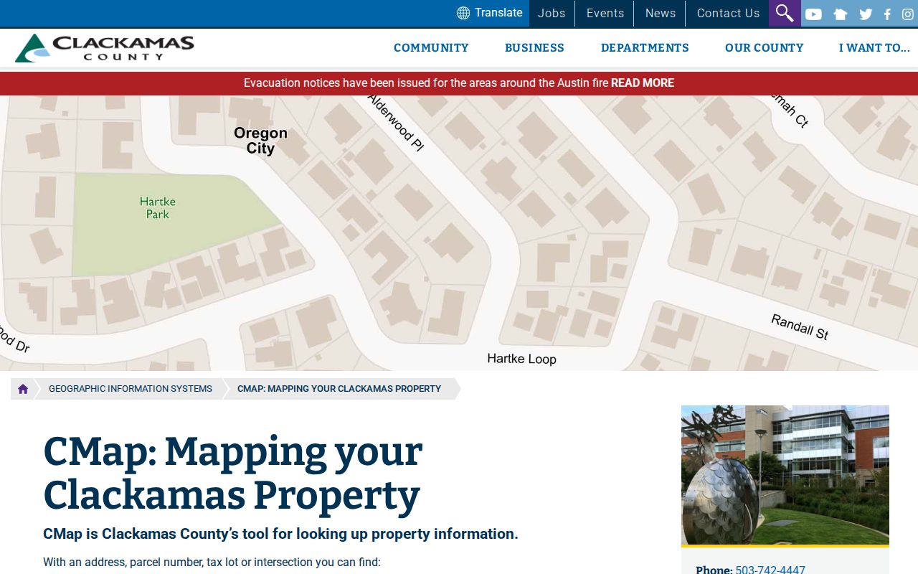
Task: Expand the I Want To menu
Action: [x=874, y=48]
